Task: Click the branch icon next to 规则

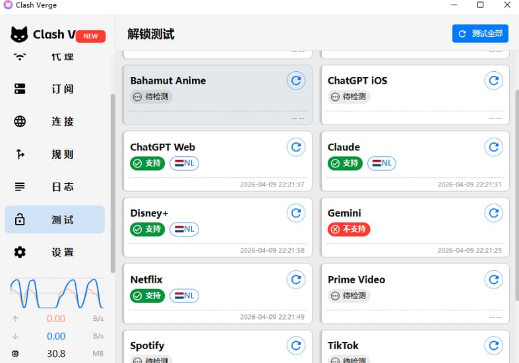Action: coord(20,154)
